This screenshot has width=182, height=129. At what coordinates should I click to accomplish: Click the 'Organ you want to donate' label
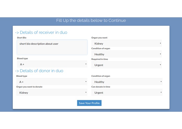click(29, 87)
